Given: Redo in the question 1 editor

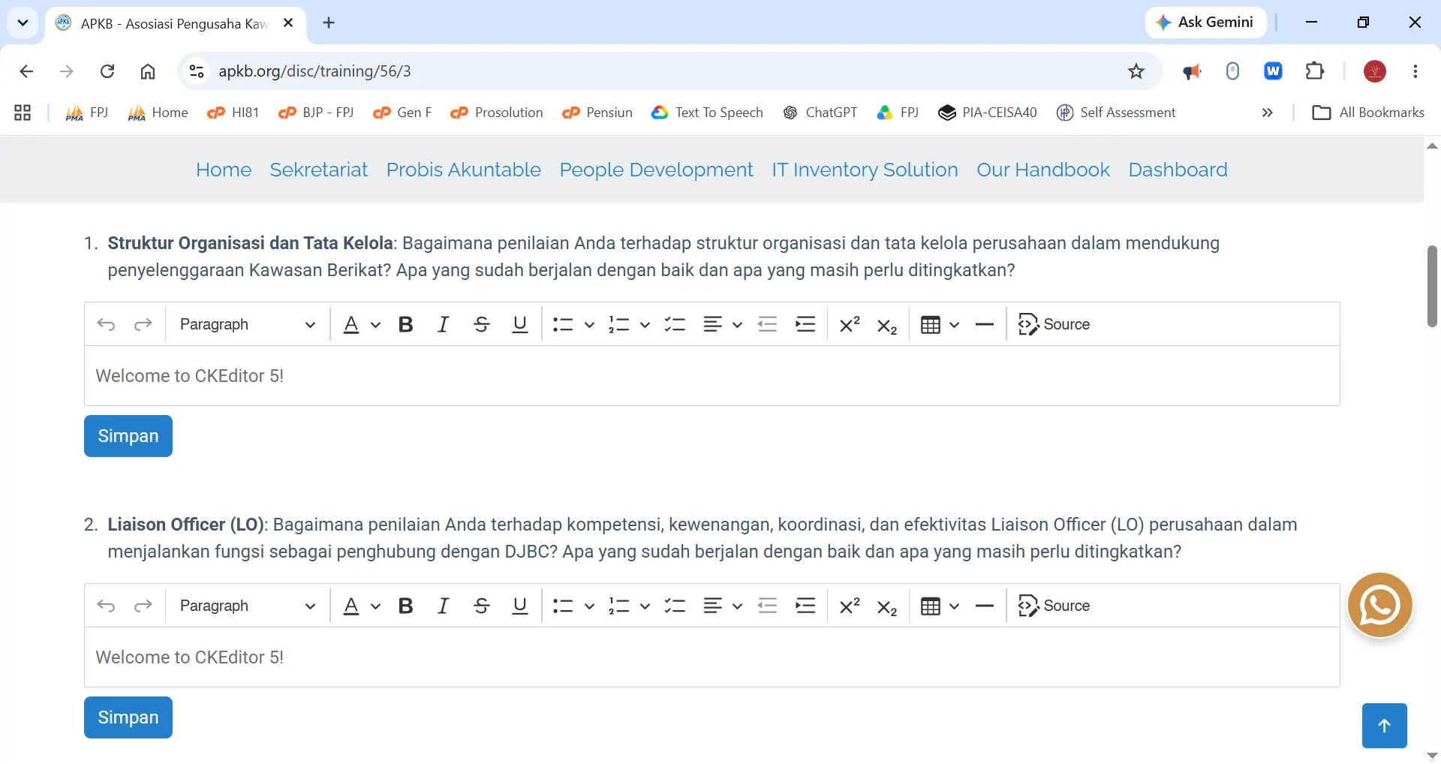Looking at the screenshot, I should click(143, 324).
